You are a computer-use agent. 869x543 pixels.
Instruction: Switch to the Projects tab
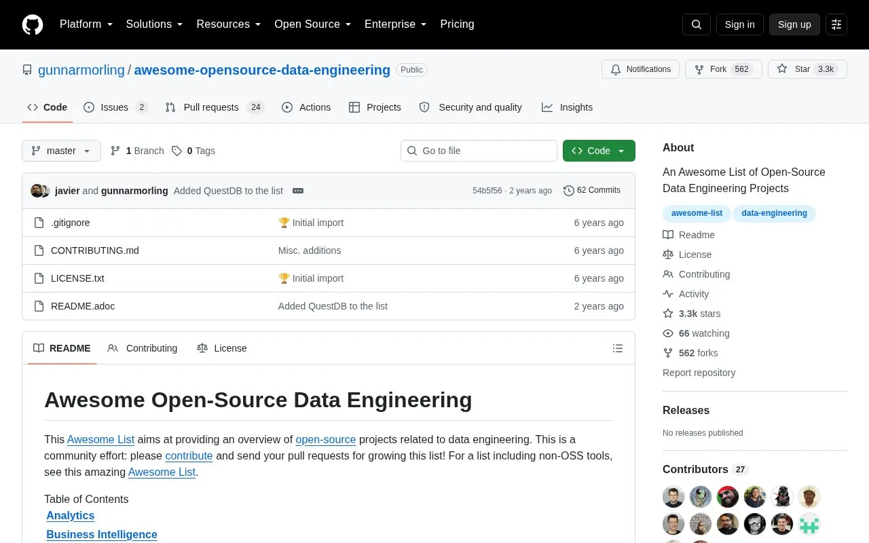[x=375, y=107]
